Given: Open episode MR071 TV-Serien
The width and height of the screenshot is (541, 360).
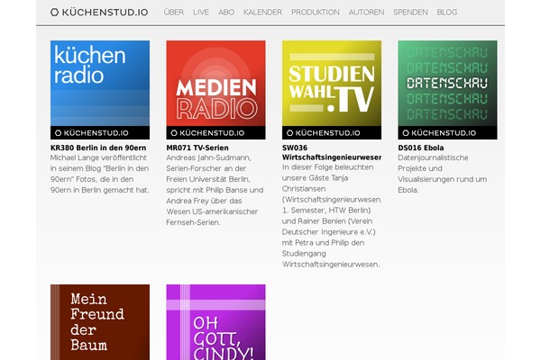Looking at the screenshot, I should coord(197,148).
